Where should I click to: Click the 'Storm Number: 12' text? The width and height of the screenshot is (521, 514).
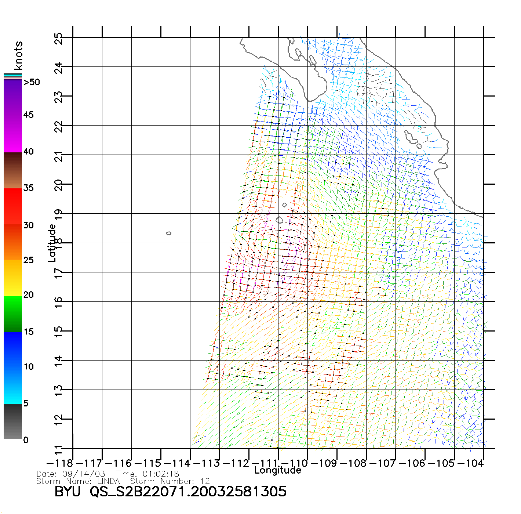[170, 481]
